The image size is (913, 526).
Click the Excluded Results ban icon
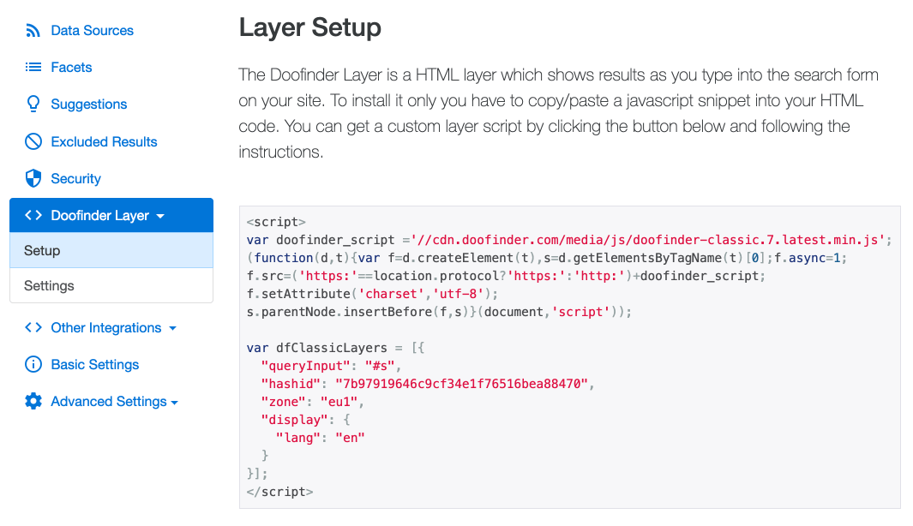(33, 142)
